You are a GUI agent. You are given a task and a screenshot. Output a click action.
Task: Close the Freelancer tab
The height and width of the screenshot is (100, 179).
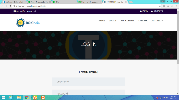click(x=25, y=2)
